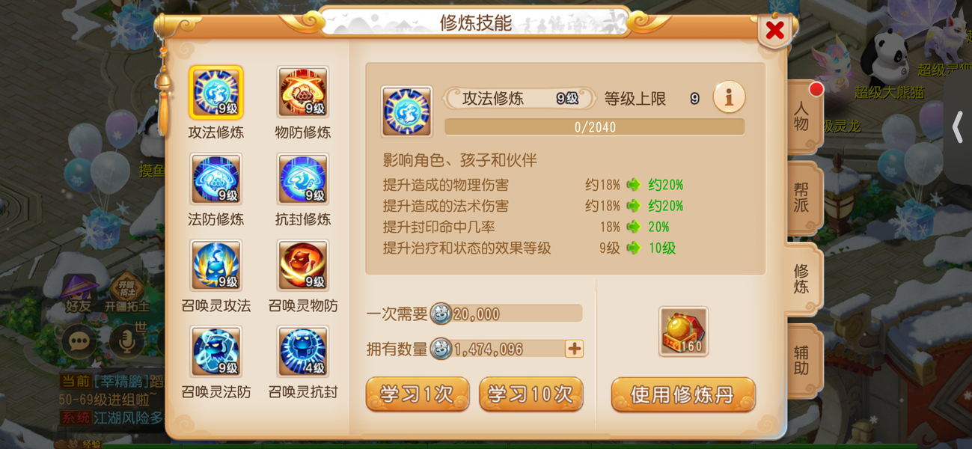Select the 物防修炼 skill icon

pos(303,93)
